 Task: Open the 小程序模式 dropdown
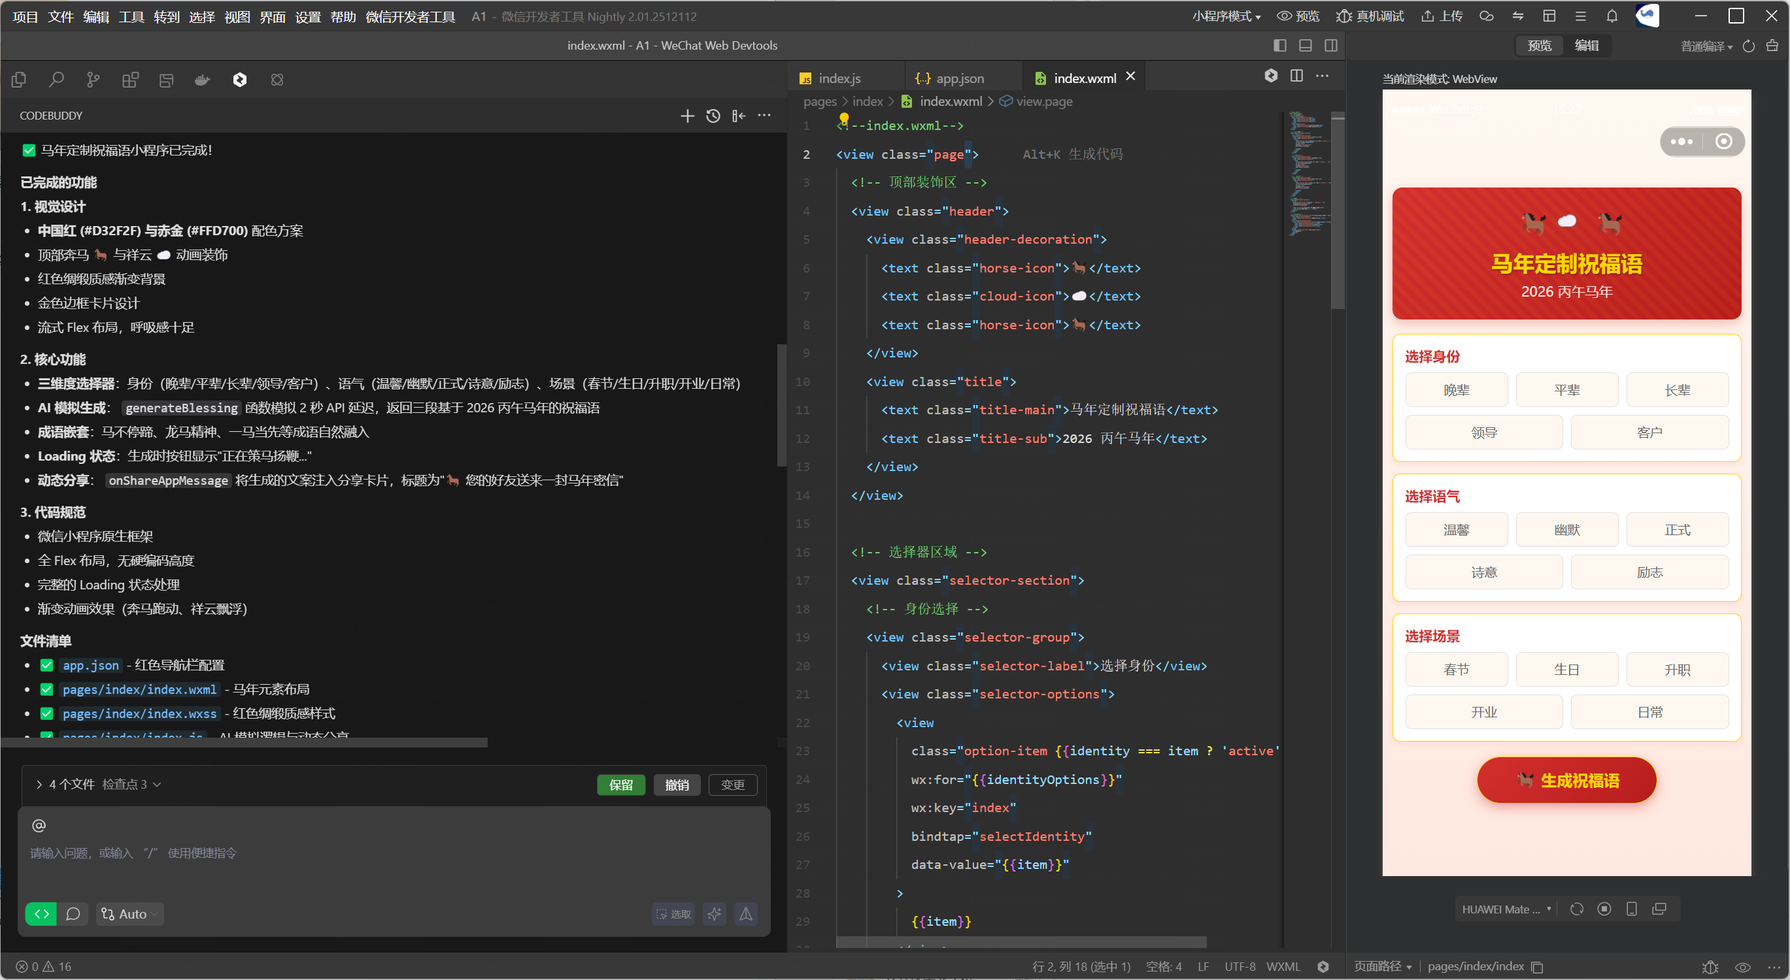click(1226, 17)
